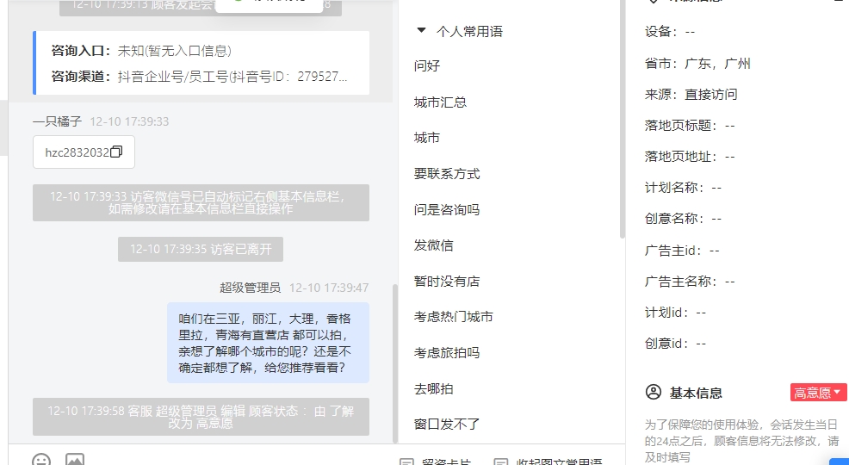Select the 考虑旅拍吗 quick phrase
The image size is (849, 465).
click(x=447, y=353)
